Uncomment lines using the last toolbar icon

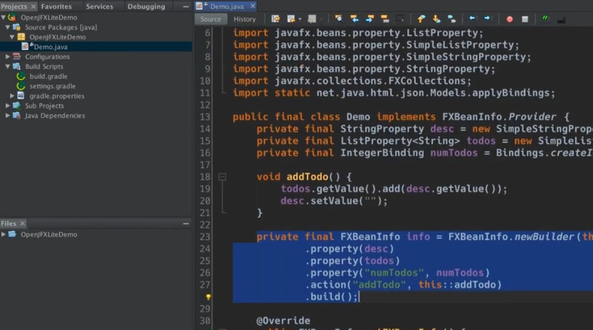(561, 19)
